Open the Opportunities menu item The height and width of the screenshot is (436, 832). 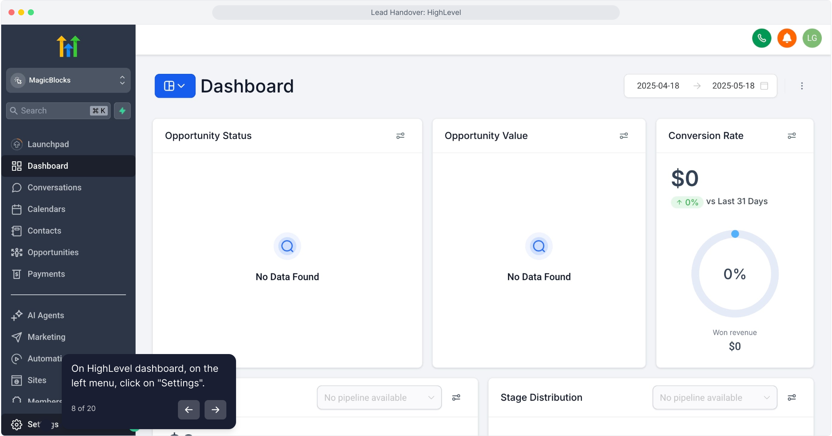(x=53, y=252)
